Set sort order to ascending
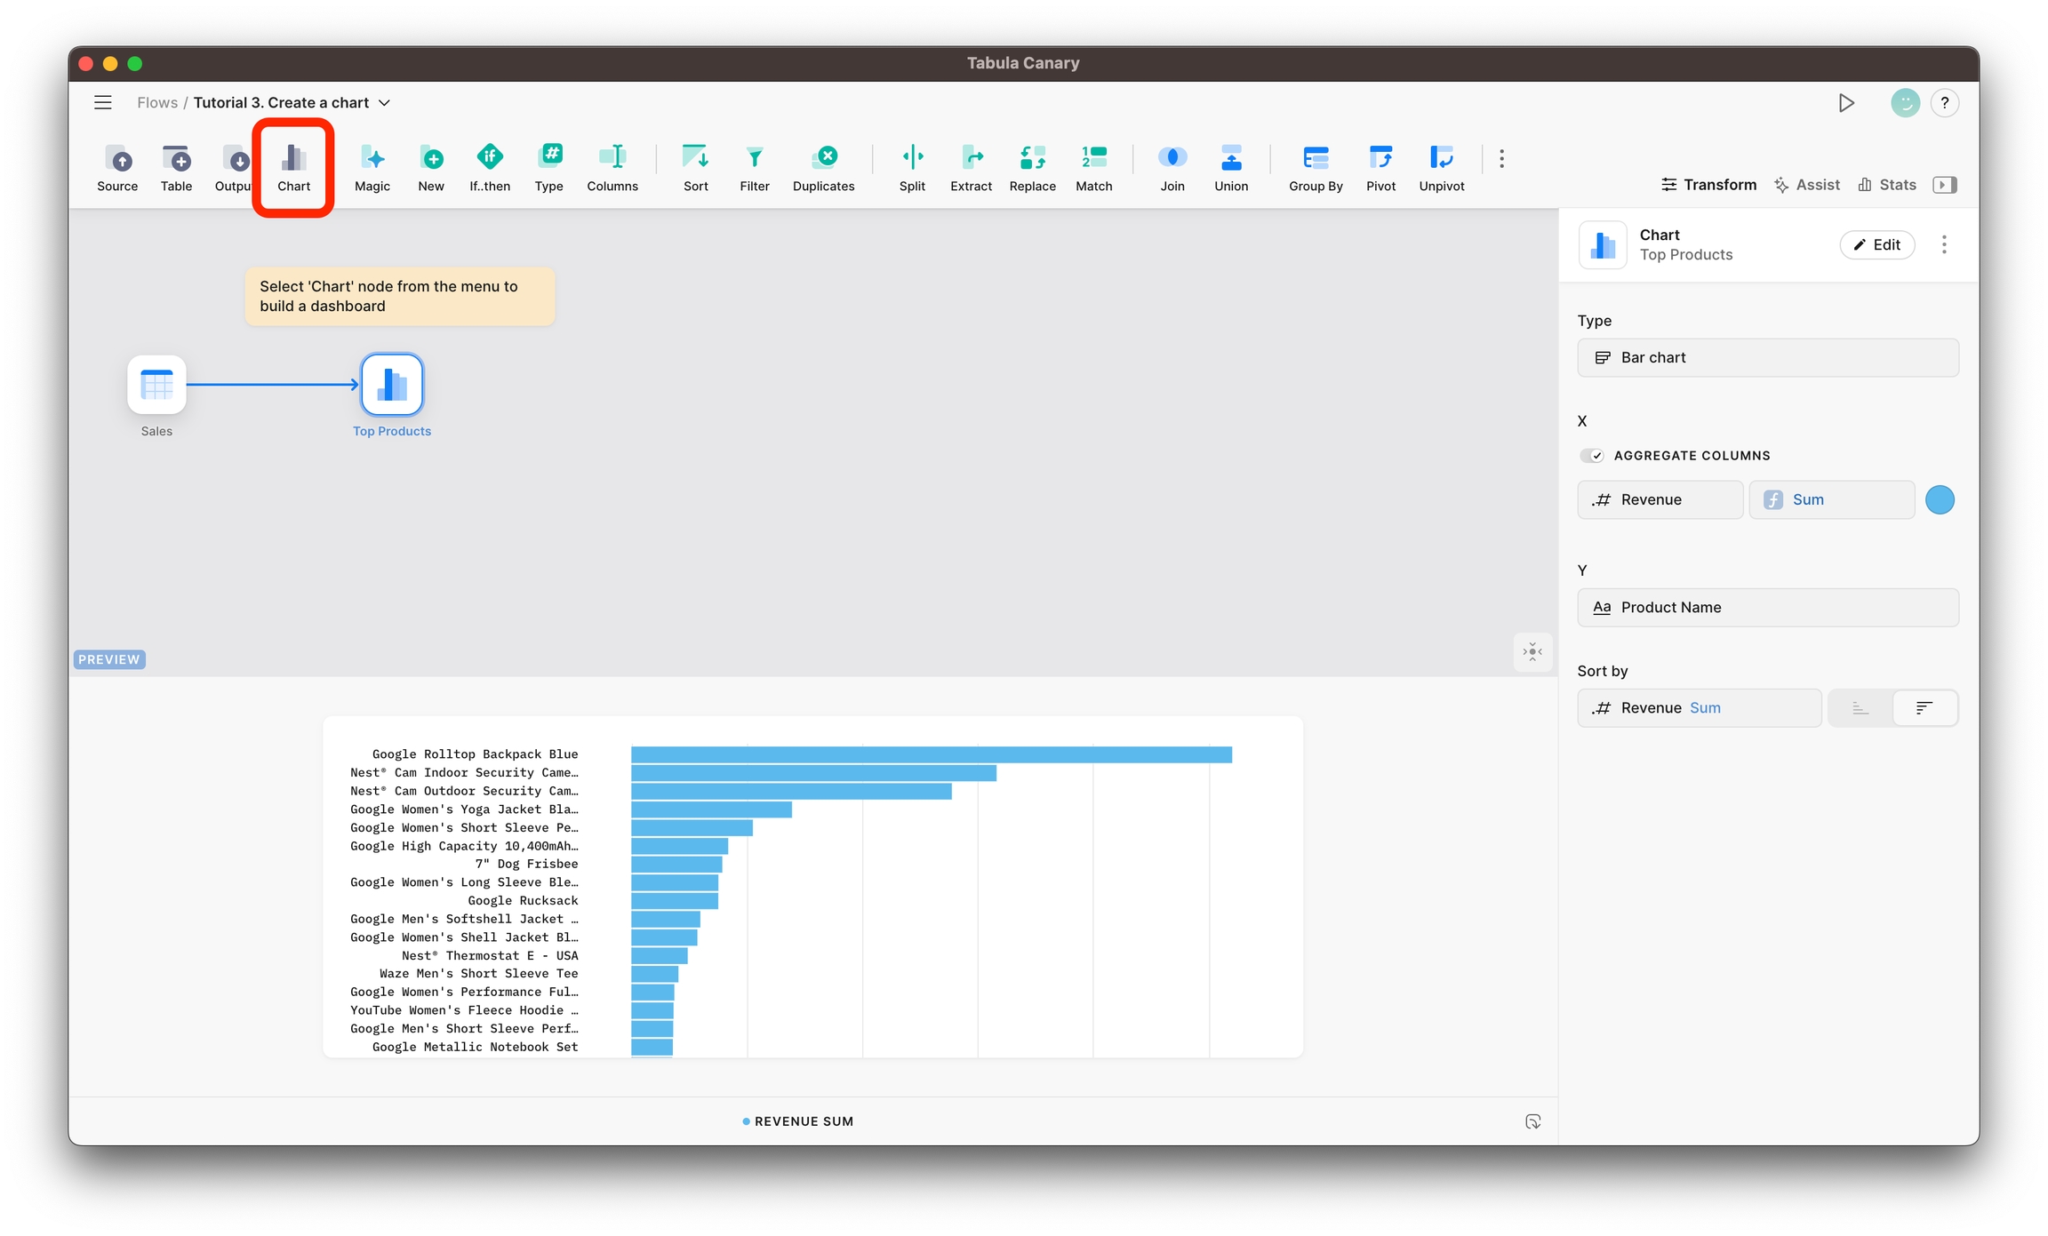This screenshot has width=2048, height=1236. click(1860, 708)
